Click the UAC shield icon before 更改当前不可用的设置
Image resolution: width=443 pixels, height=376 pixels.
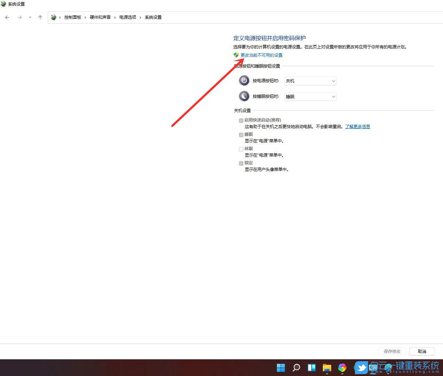(236, 55)
